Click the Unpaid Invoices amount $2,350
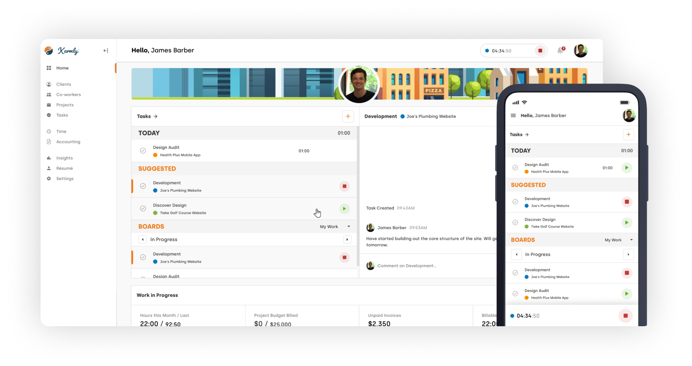The image size is (692, 366). pyautogui.click(x=379, y=324)
